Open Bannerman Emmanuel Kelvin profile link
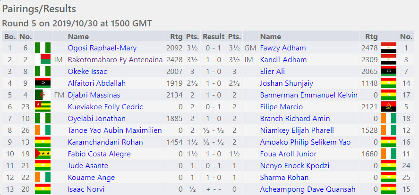This screenshot has width=419, height=195. point(308,95)
